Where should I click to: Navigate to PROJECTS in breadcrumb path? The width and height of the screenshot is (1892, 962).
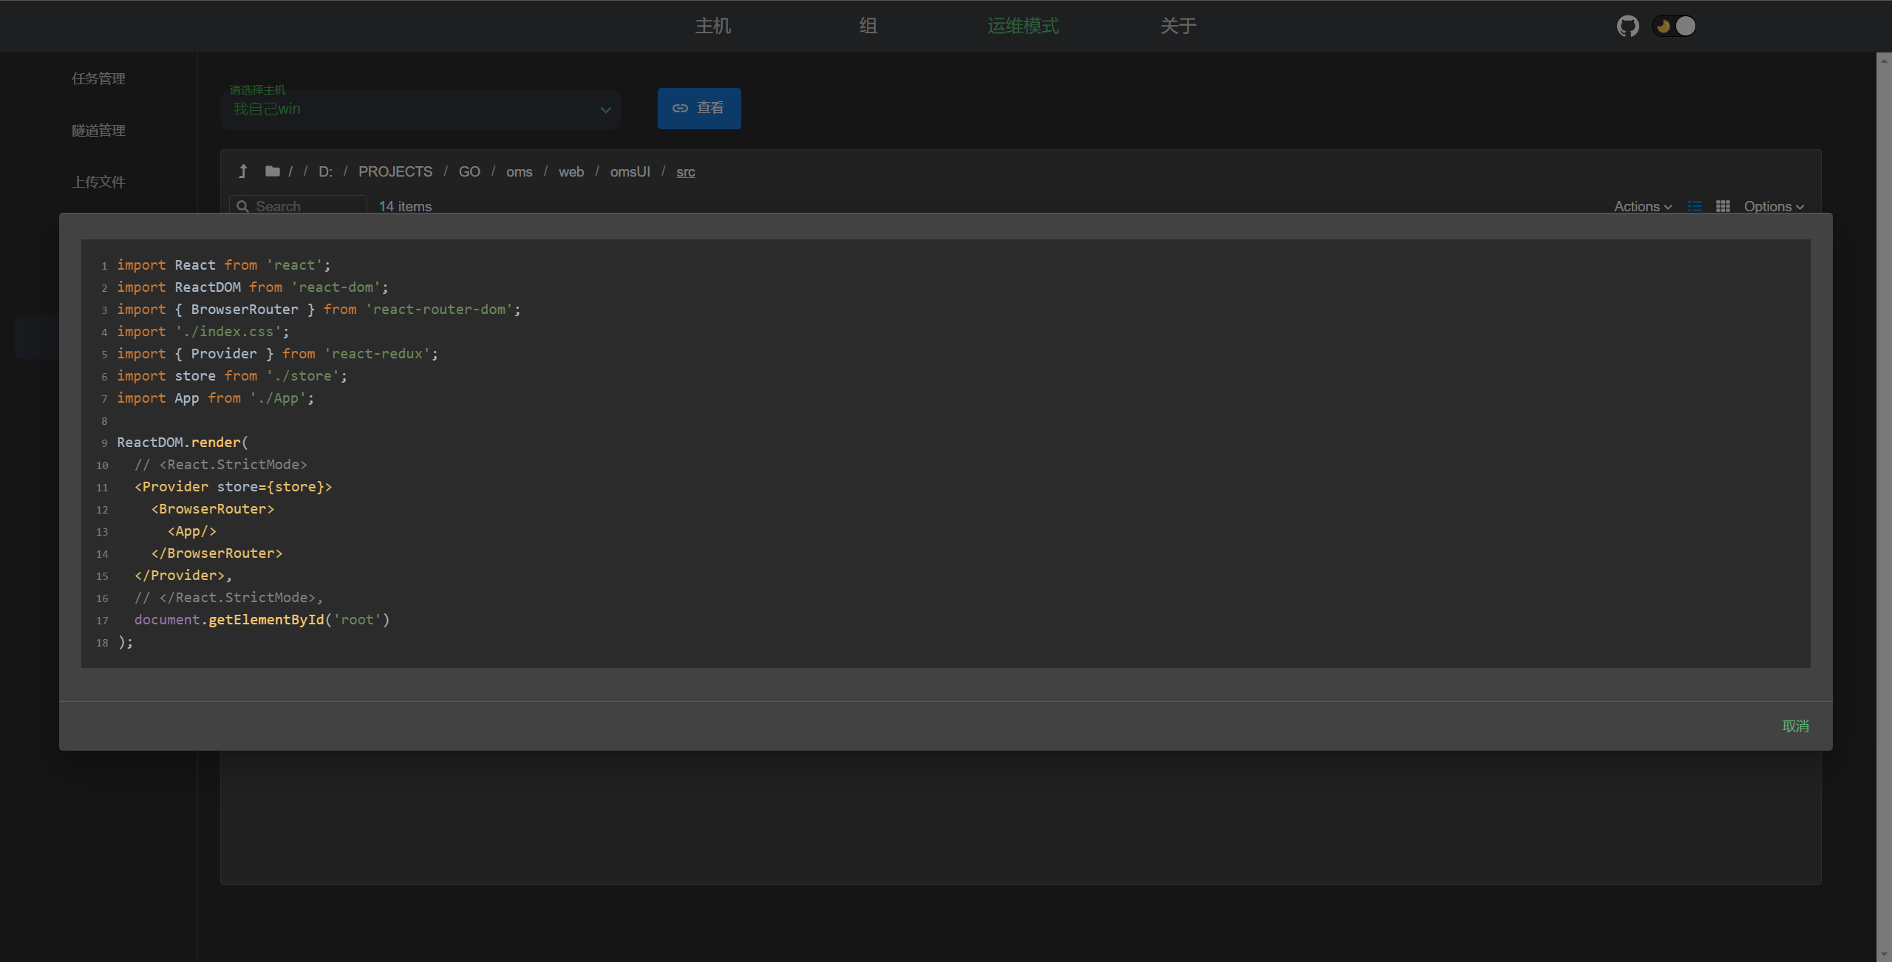[395, 171]
